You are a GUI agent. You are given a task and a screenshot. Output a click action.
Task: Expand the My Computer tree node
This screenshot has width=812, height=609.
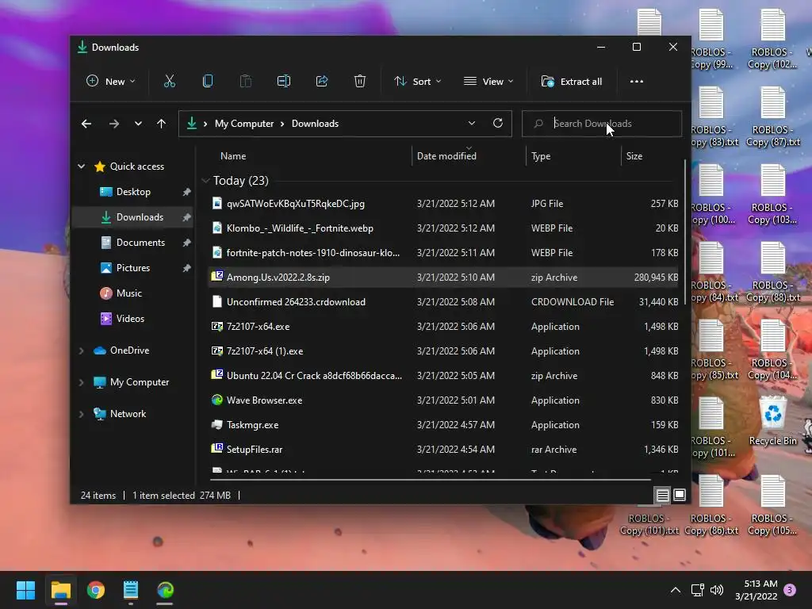click(82, 382)
